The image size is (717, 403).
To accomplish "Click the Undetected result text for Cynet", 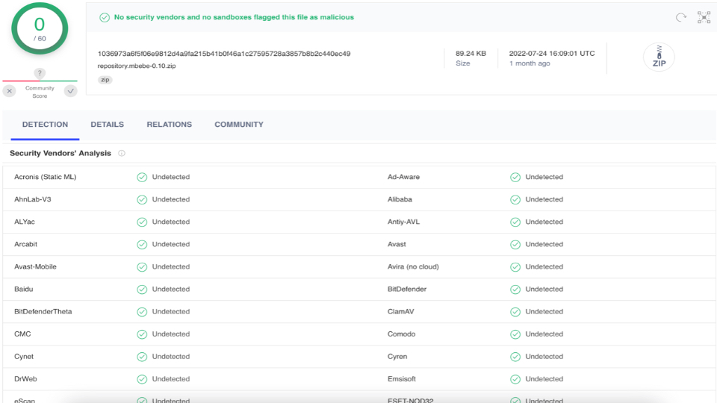I will (x=171, y=356).
